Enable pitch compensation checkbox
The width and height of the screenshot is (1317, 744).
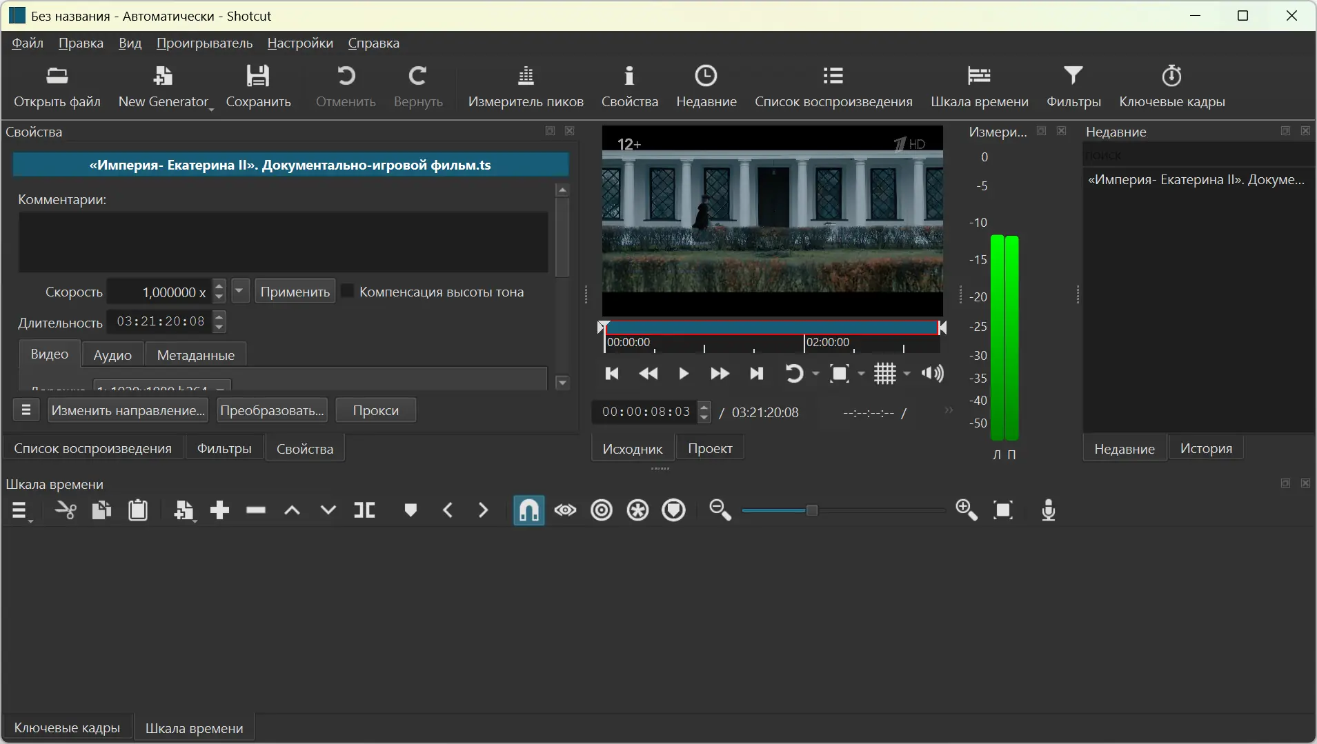point(348,292)
